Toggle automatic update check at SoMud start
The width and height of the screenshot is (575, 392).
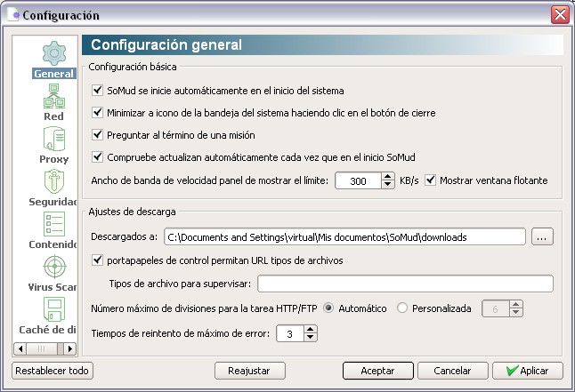(x=97, y=157)
